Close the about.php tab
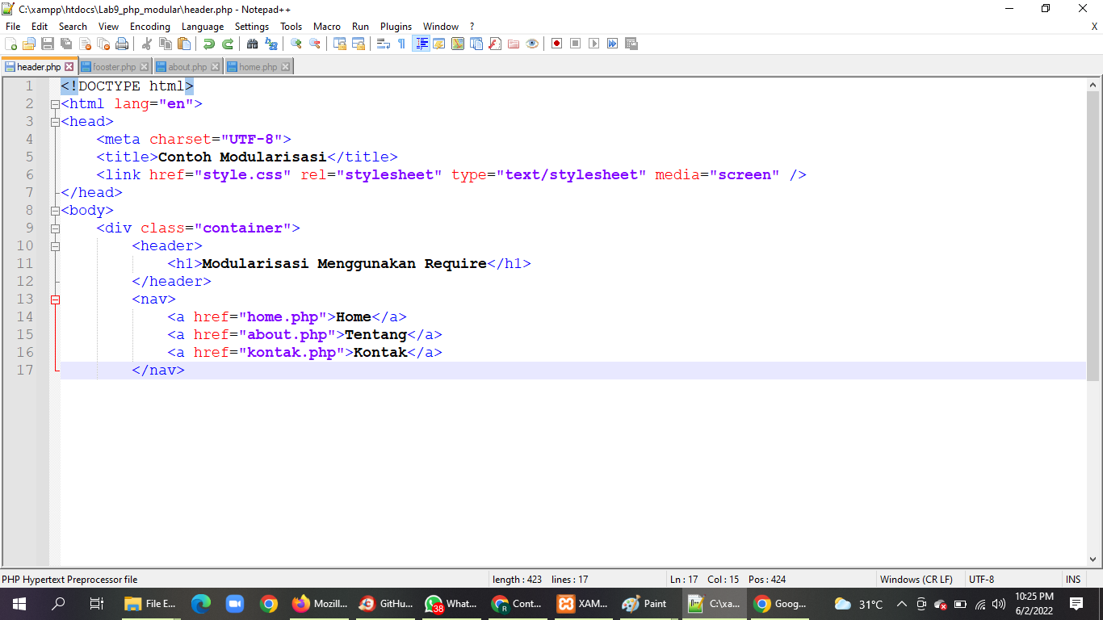 pyautogui.click(x=216, y=67)
